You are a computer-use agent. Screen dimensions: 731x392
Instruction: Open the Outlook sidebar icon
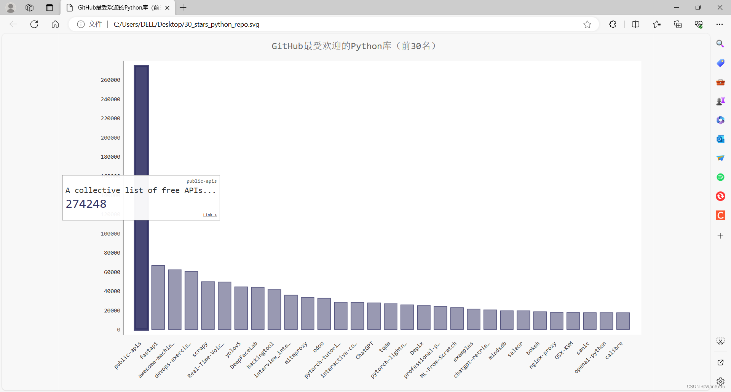pyautogui.click(x=720, y=139)
